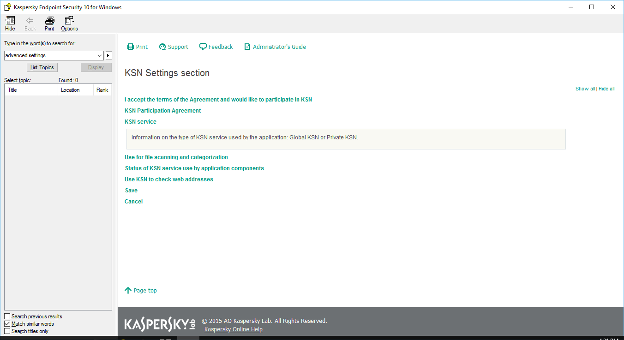Viewport: 624px width, 340px height.
Task: Focus the search words input field
Action: pyautogui.click(x=50, y=55)
